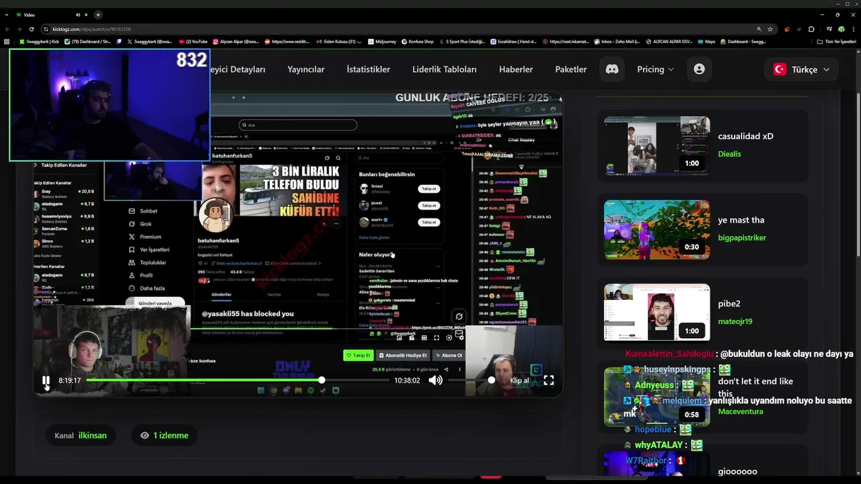Open the Türkçe language dropdown

click(802, 69)
